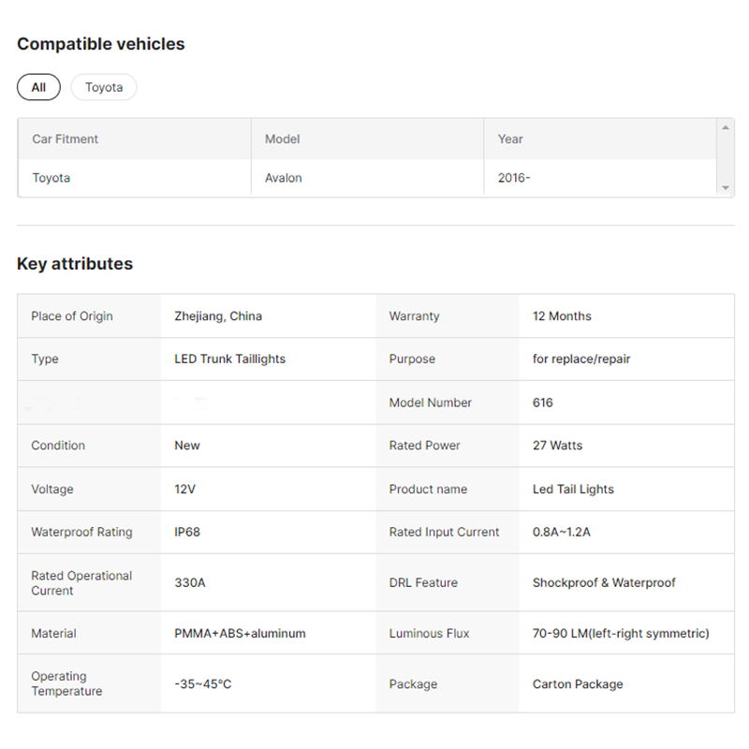The image size is (749, 749).
Task: Click the Model Number value 616
Action: (x=543, y=403)
